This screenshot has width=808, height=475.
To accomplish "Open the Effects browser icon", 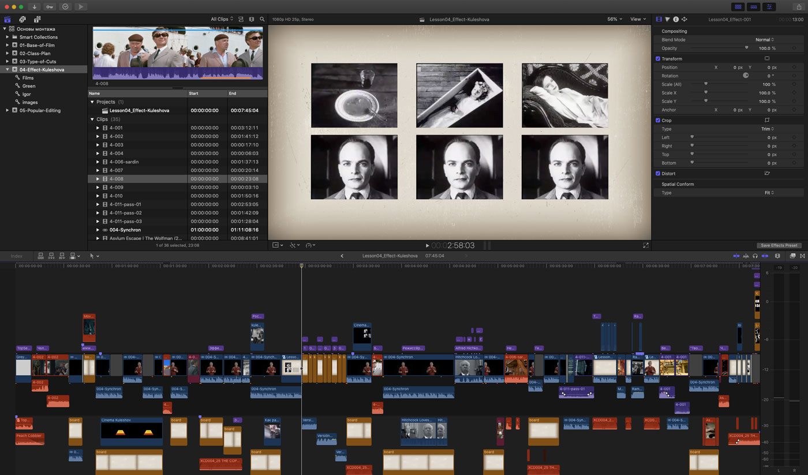I will [x=792, y=256].
